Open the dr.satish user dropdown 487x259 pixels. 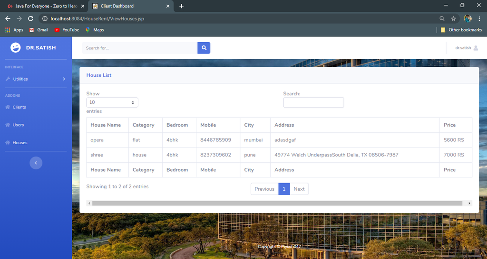click(x=467, y=48)
